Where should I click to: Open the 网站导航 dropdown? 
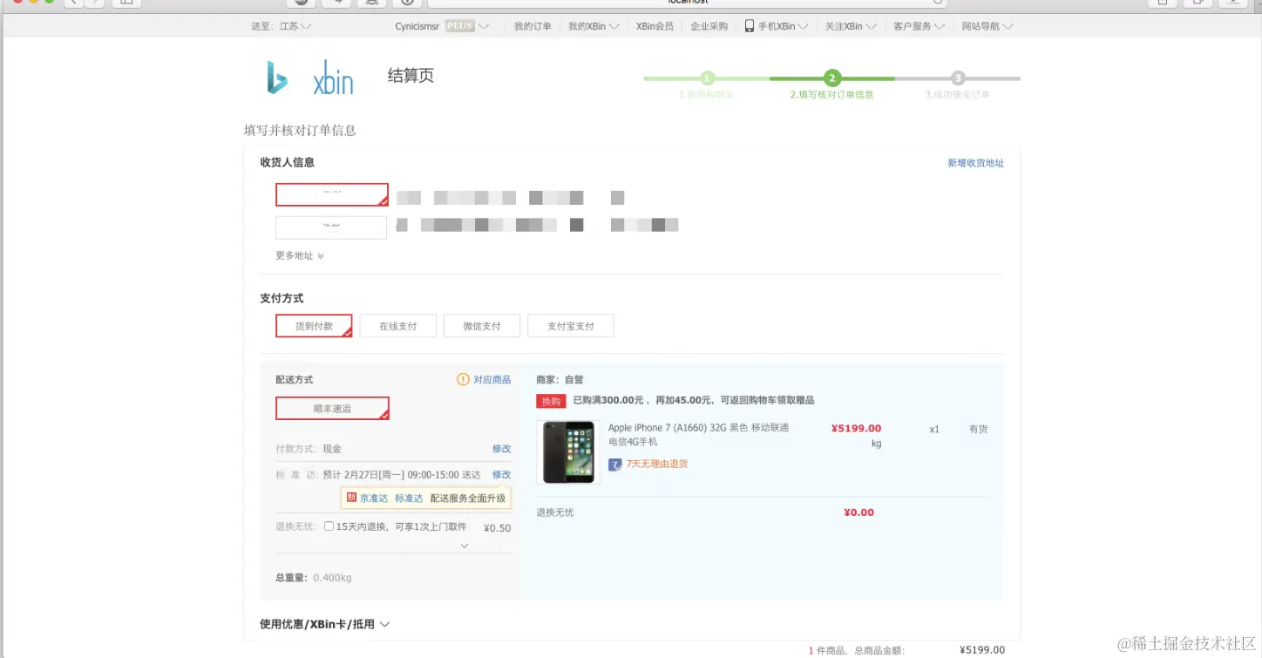pyautogui.click(x=987, y=26)
